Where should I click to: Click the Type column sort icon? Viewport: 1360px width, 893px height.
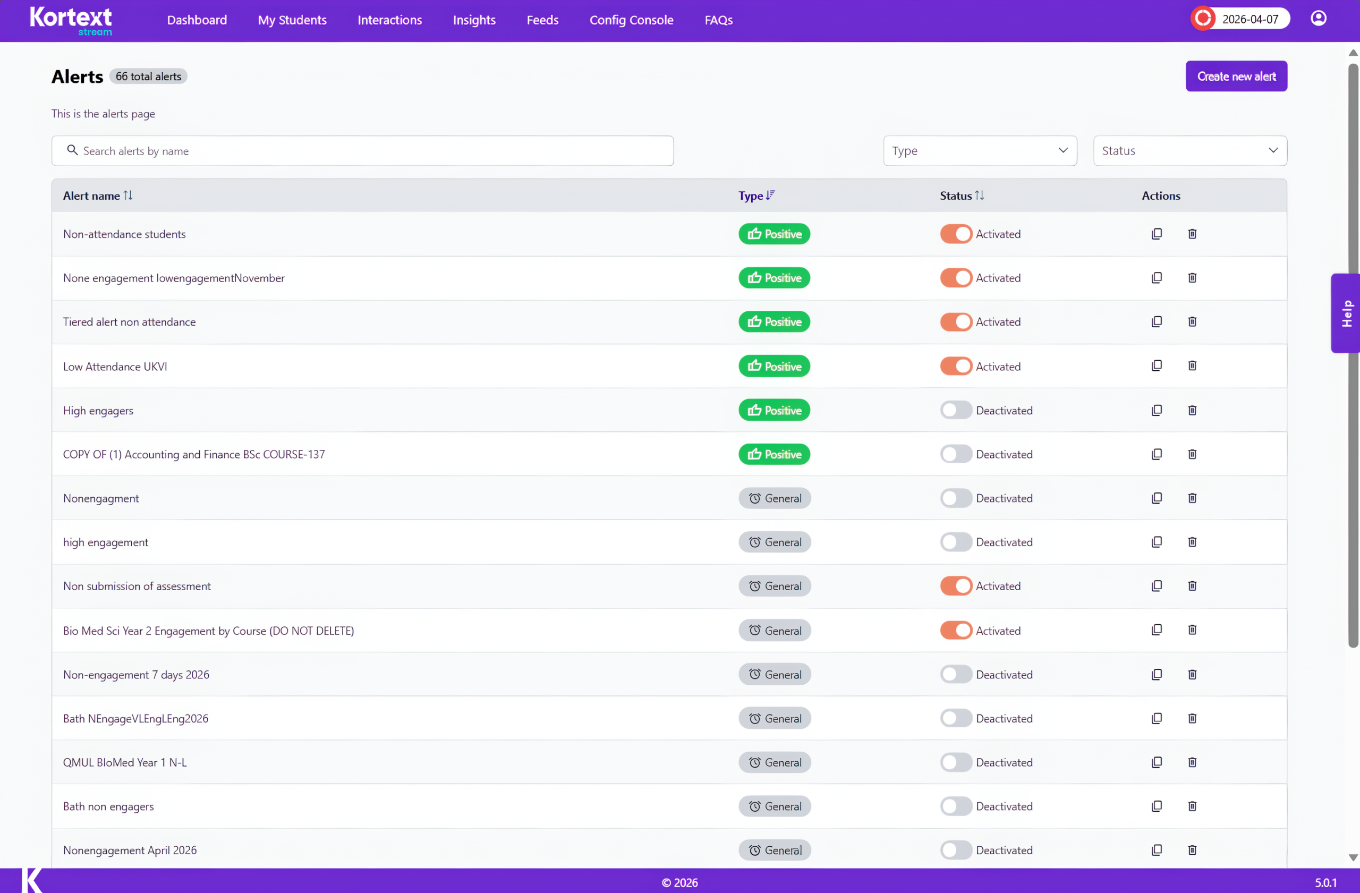[x=770, y=195]
